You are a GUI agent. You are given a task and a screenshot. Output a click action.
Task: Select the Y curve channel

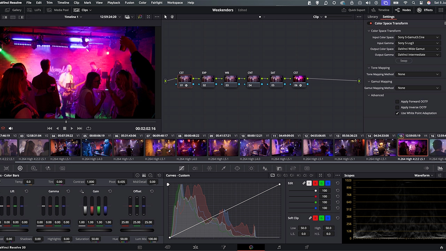pyautogui.click(x=309, y=183)
